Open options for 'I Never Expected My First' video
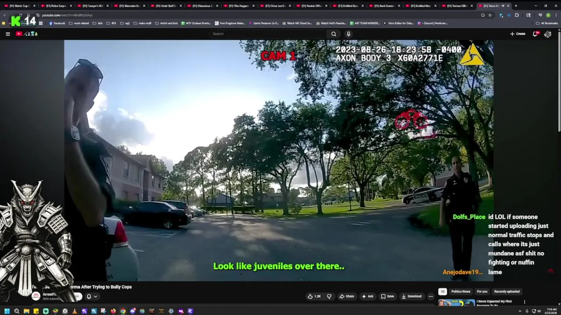Image resolution: width=561 pixels, height=315 pixels. [x=524, y=302]
